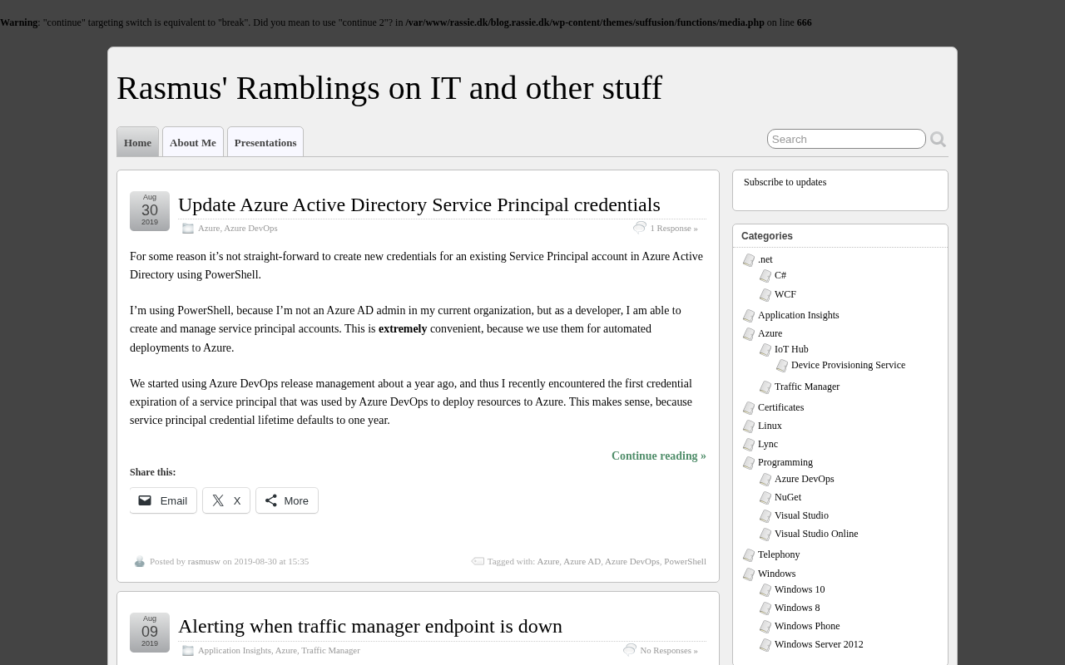Image resolution: width=1065 pixels, height=665 pixels.
Task: Open the Update Azure Active Directory post title
Action: pos(419,204)
